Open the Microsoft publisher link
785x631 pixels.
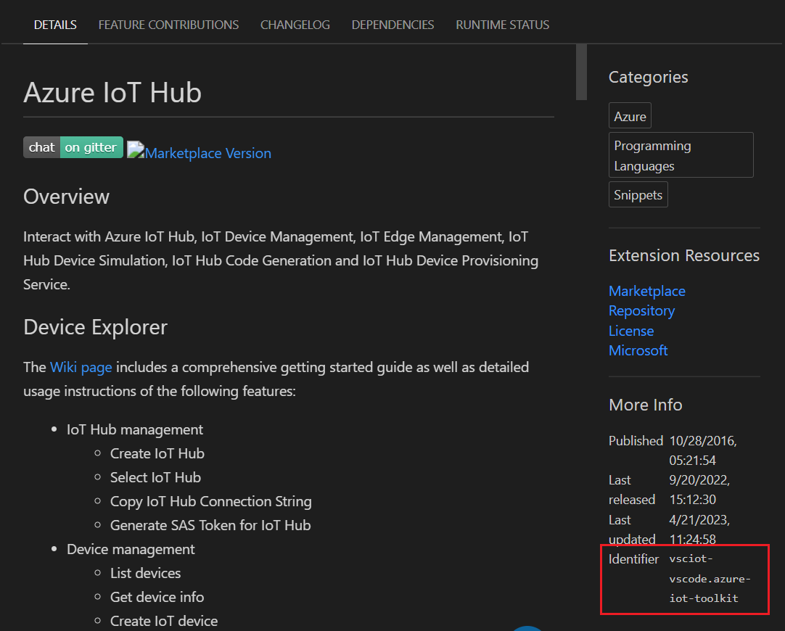pos(638,350)
